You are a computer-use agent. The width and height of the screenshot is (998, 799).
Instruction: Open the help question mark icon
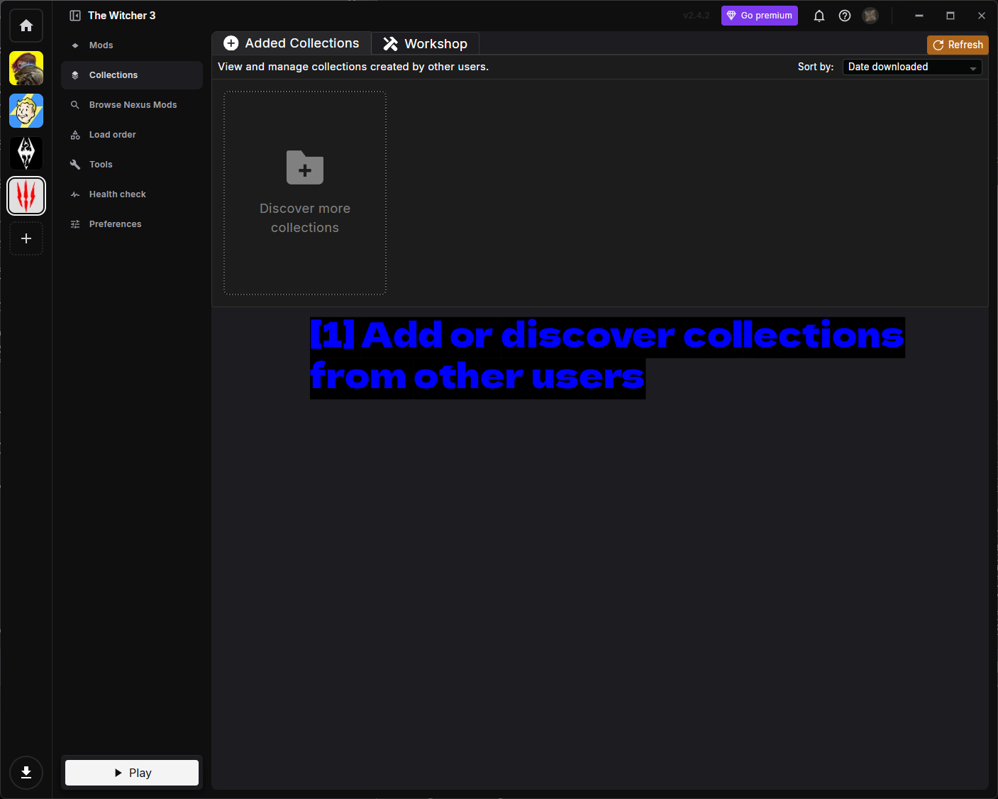(x=845, y=16)
